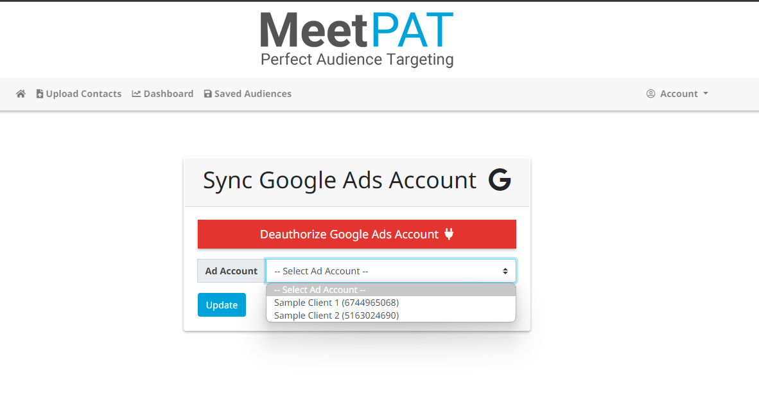
Task: Open the Saved Audiences text link
Action: pos(253,94)
